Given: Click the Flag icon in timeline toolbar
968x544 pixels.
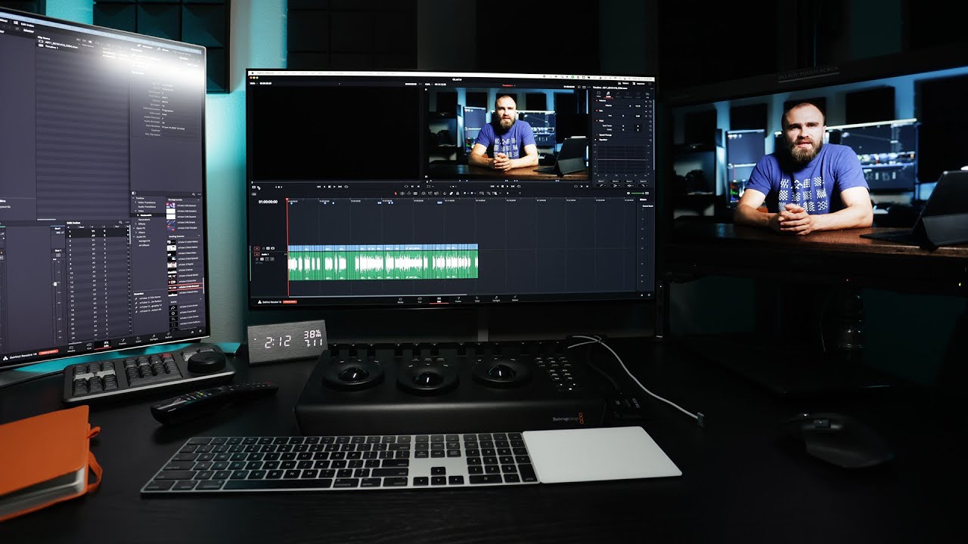Looking at the screenshot, I should (466, 193).
